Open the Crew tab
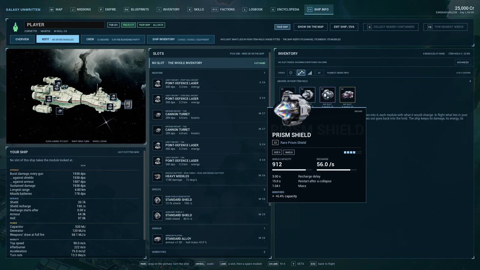 (x=113, y=39)
